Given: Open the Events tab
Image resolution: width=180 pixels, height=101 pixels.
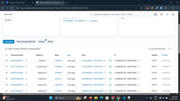Looking at the screenshot, I should pos(50,42).
